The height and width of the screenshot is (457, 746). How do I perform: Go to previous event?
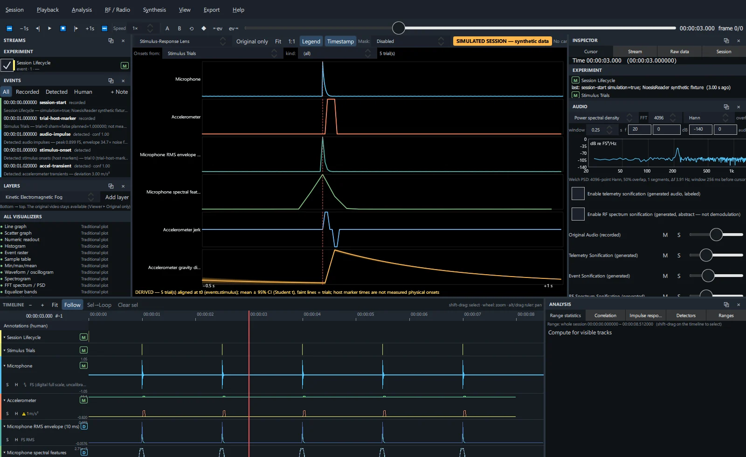click(218, 28)
